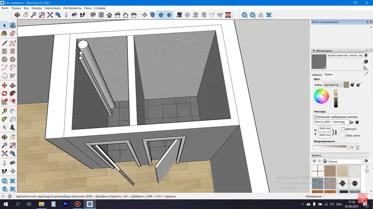Select the Protractor tool
This screenshot has width=373, height=209.
[4, 119]
